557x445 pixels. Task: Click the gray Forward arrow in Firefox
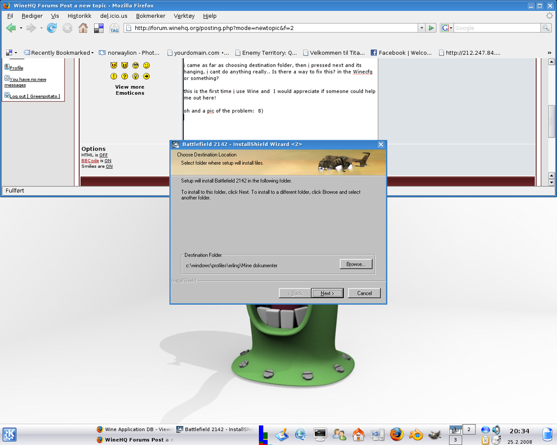click(31, 28)
